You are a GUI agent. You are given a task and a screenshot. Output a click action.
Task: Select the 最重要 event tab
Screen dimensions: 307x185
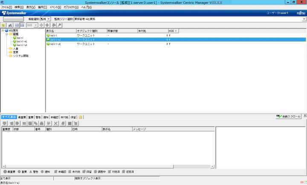[x=22, y=117]
